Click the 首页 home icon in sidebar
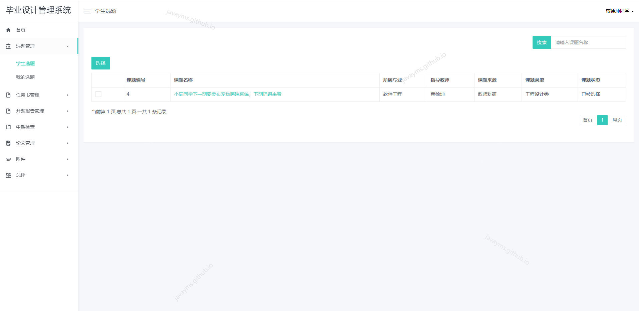 point(8,30)
